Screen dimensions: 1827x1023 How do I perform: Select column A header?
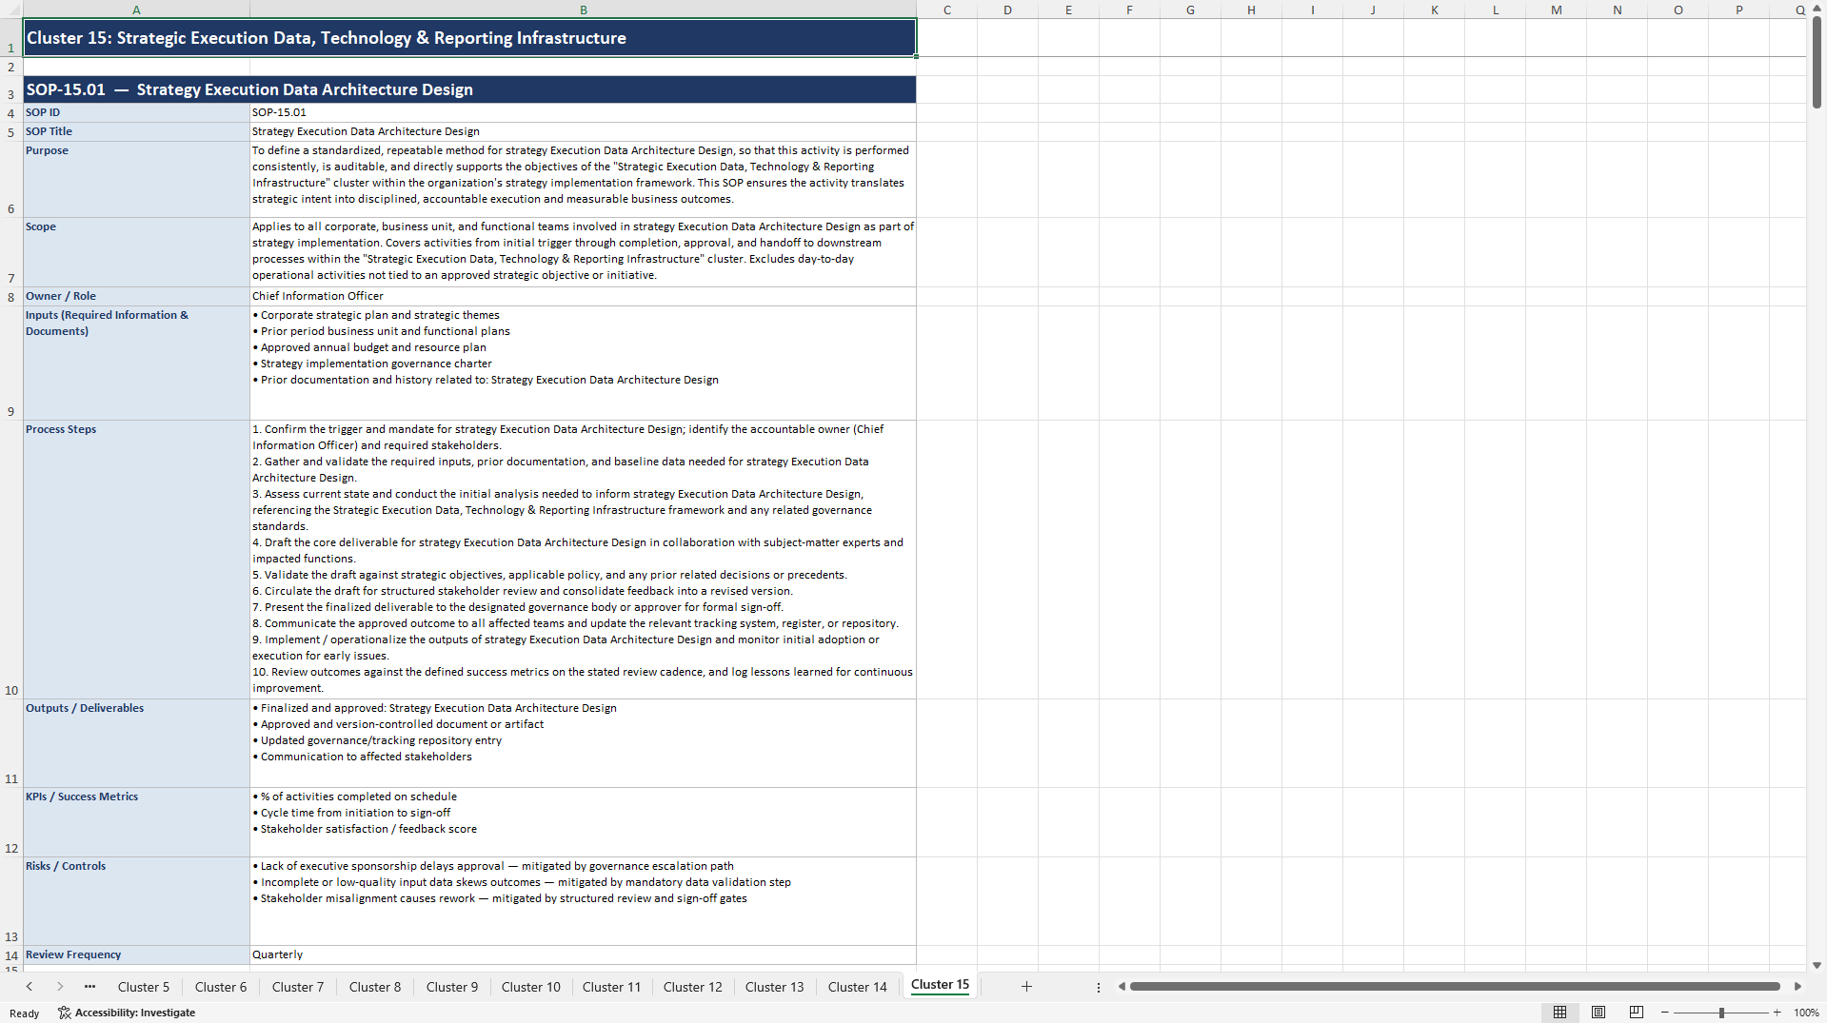tap(136, 10)
